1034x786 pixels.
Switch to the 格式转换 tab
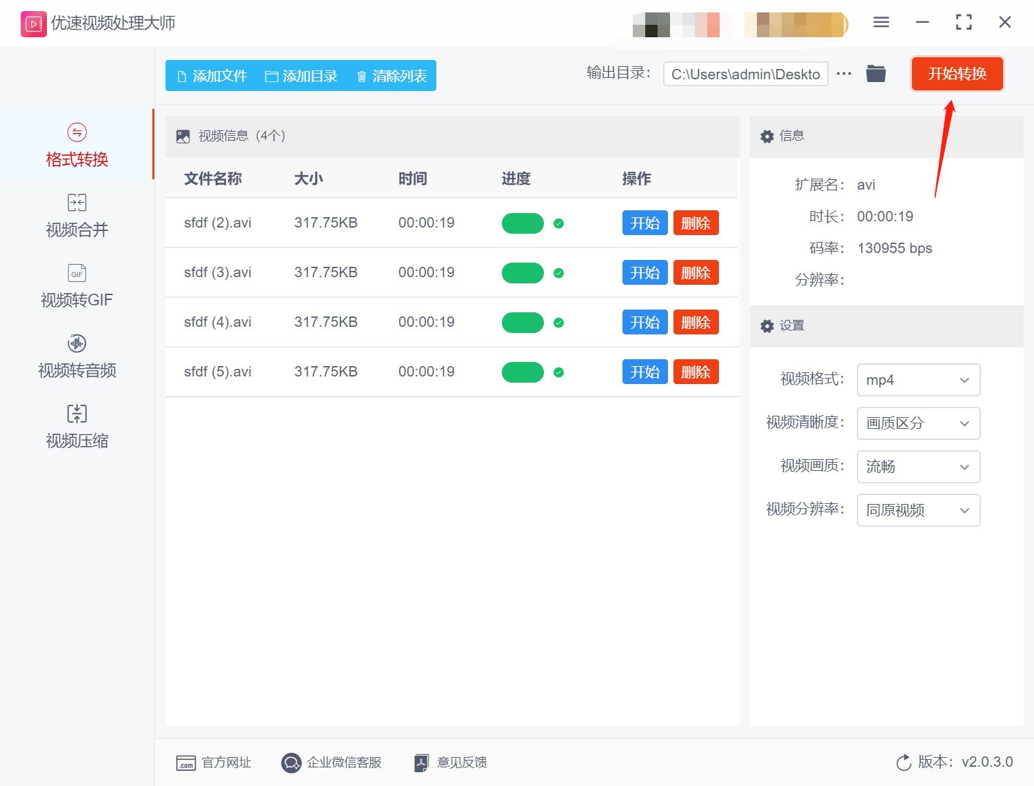76,145
